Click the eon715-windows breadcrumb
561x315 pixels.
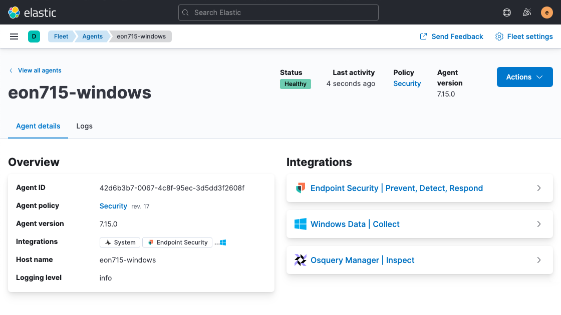pyautogui.click(x=141, y=36)
